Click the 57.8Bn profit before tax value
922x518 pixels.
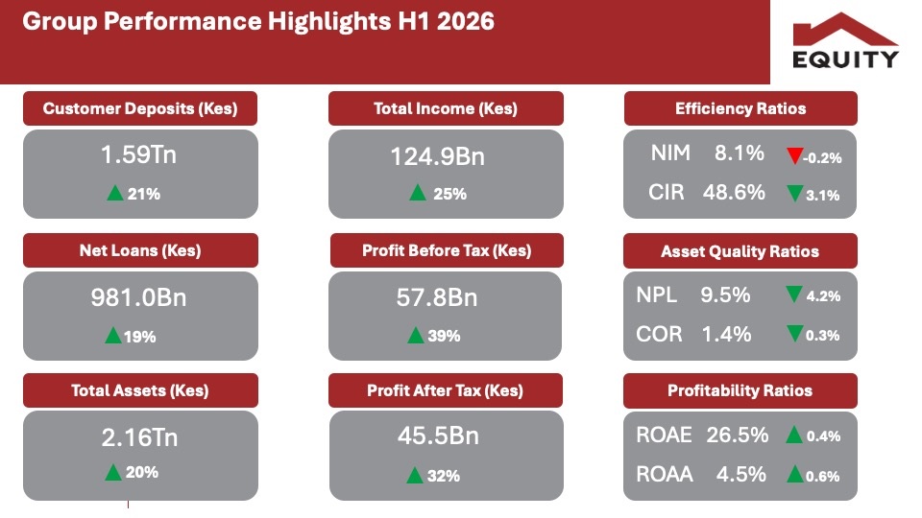[x=437, y=297]
